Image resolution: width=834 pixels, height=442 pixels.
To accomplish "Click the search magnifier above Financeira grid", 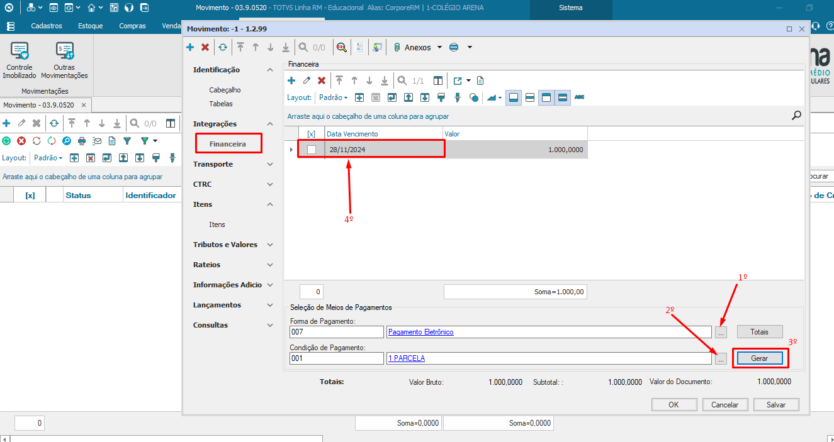I will point(796,115).
